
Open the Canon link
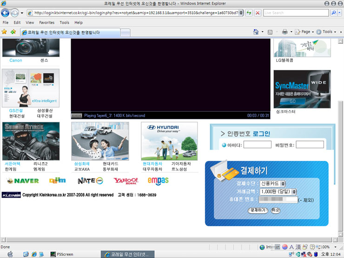(x=16, y=60)
